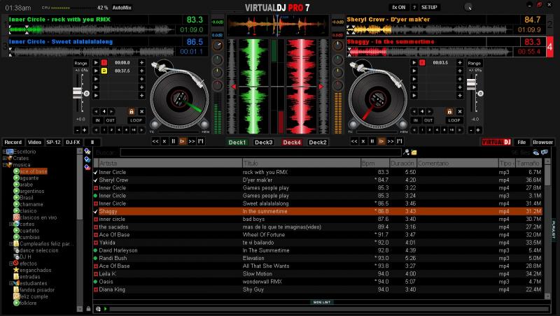Click right deck red cue point marker
Image resolution: width=560 pixels, height=316 pixels.
pyautogui.click(x=422, y=62)
